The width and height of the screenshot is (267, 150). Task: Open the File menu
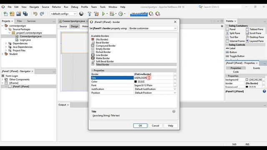[10, 7]
